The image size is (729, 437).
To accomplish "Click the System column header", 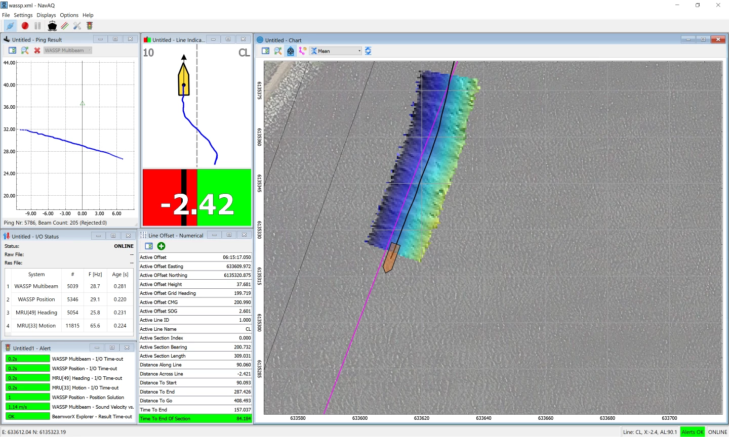I will click(36, 274).
